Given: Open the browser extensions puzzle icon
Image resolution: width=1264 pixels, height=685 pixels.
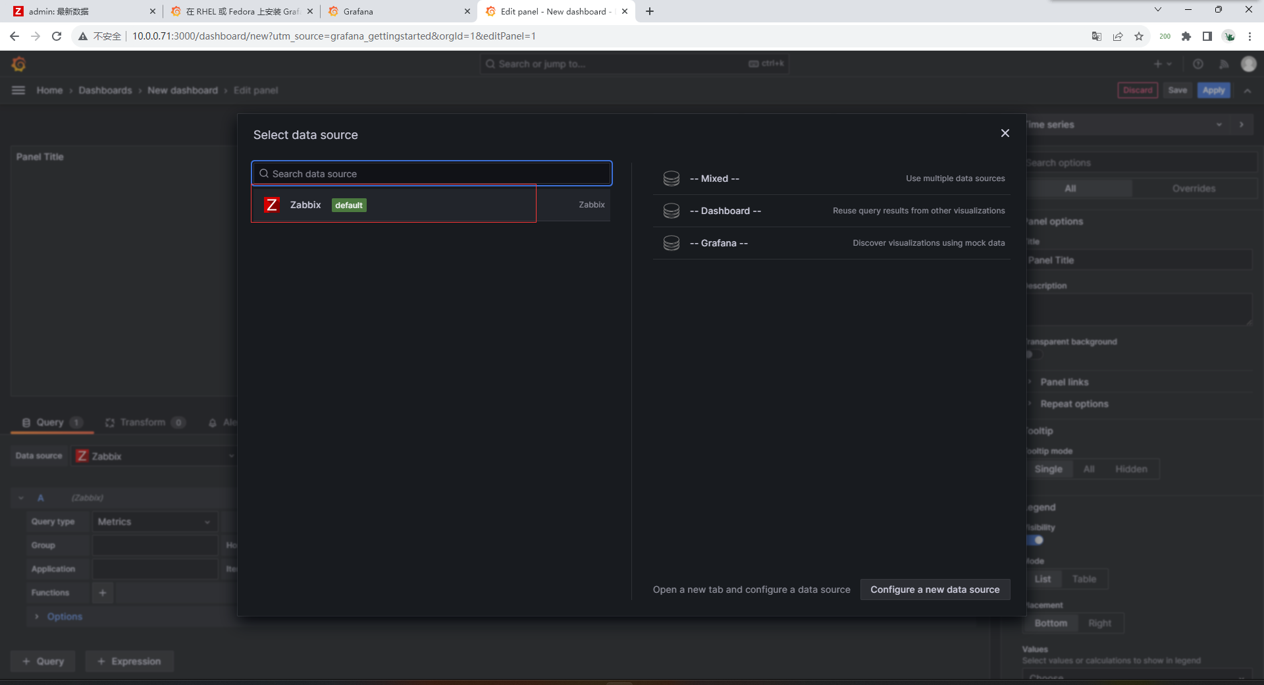Looking at the screenshot, I should (1186, 36).
